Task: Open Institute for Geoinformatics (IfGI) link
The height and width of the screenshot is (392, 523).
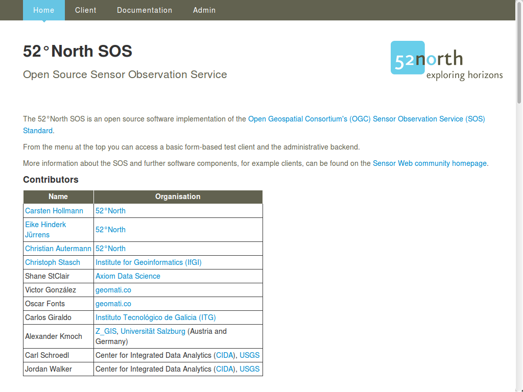Action: click(149, 262)
